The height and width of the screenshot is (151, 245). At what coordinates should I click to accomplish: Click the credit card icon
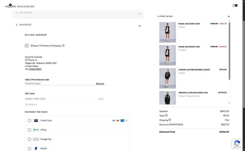[36, 120]
